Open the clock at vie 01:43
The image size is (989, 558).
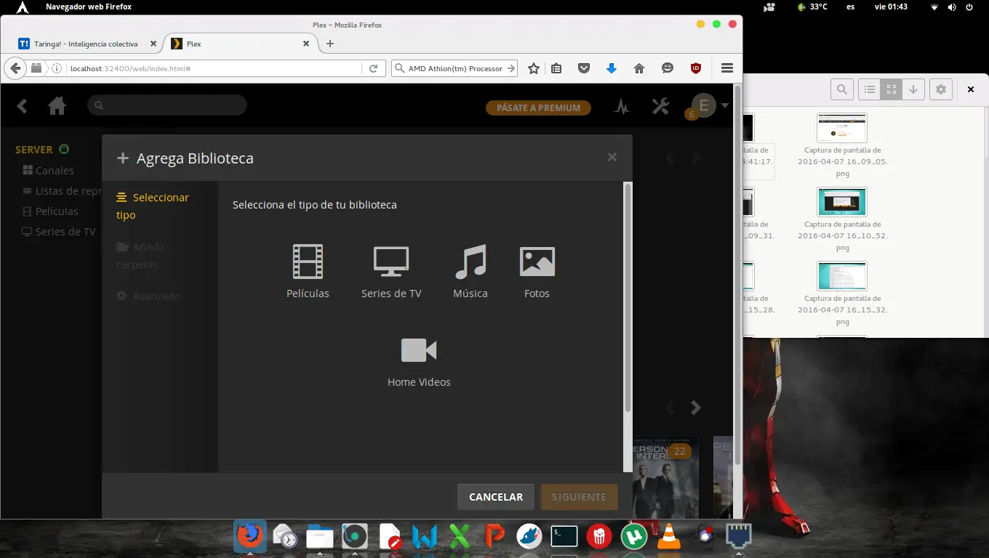click(x=891, y=7)
